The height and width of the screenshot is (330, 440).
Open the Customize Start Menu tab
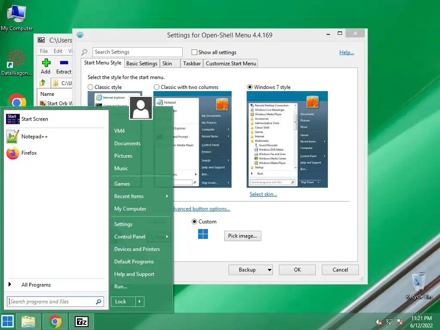point(231,64)
